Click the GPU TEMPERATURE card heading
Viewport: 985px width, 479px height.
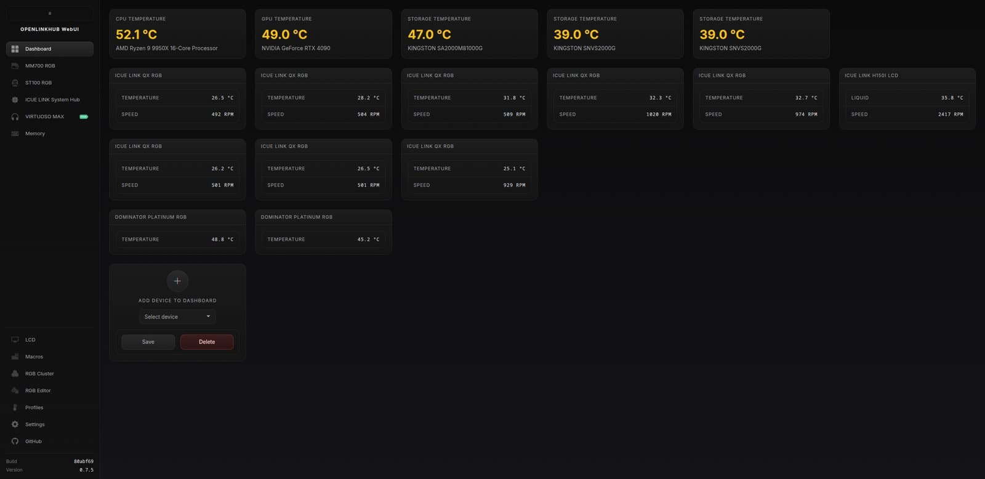coord(286,19)
